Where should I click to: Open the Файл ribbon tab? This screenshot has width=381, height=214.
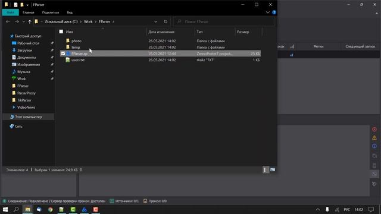coord(11,12)
